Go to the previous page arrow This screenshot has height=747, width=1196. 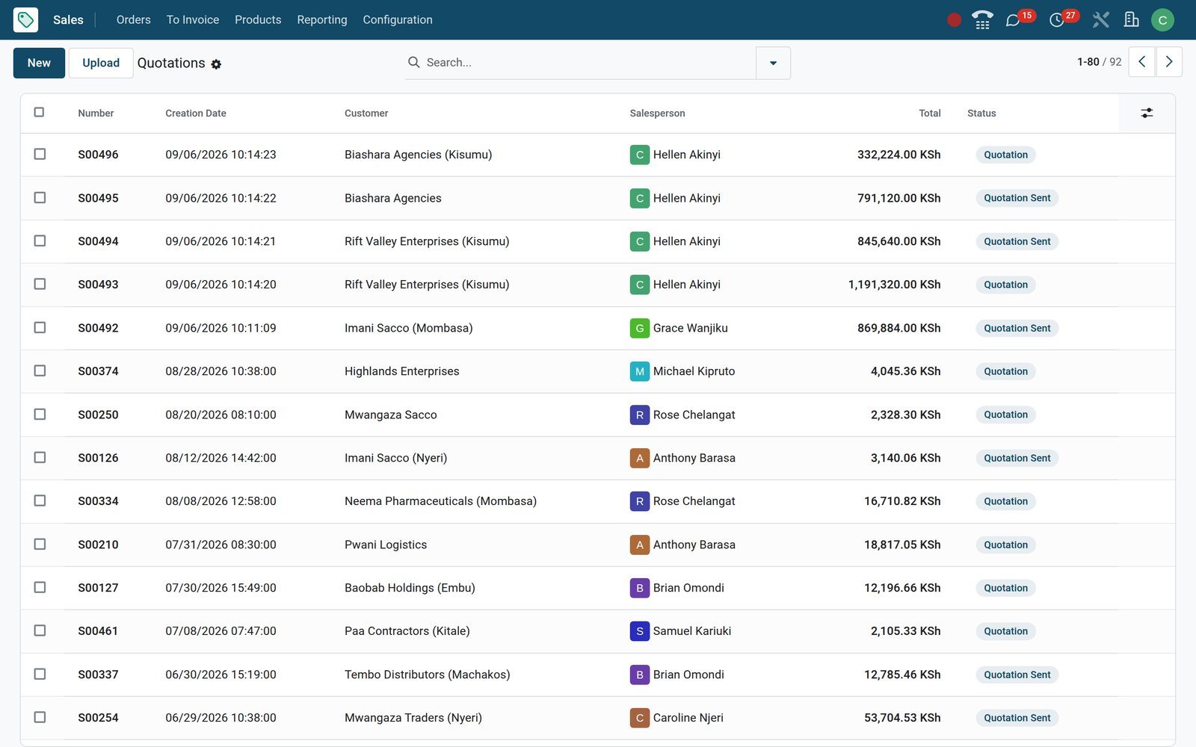click(1141, 62)
